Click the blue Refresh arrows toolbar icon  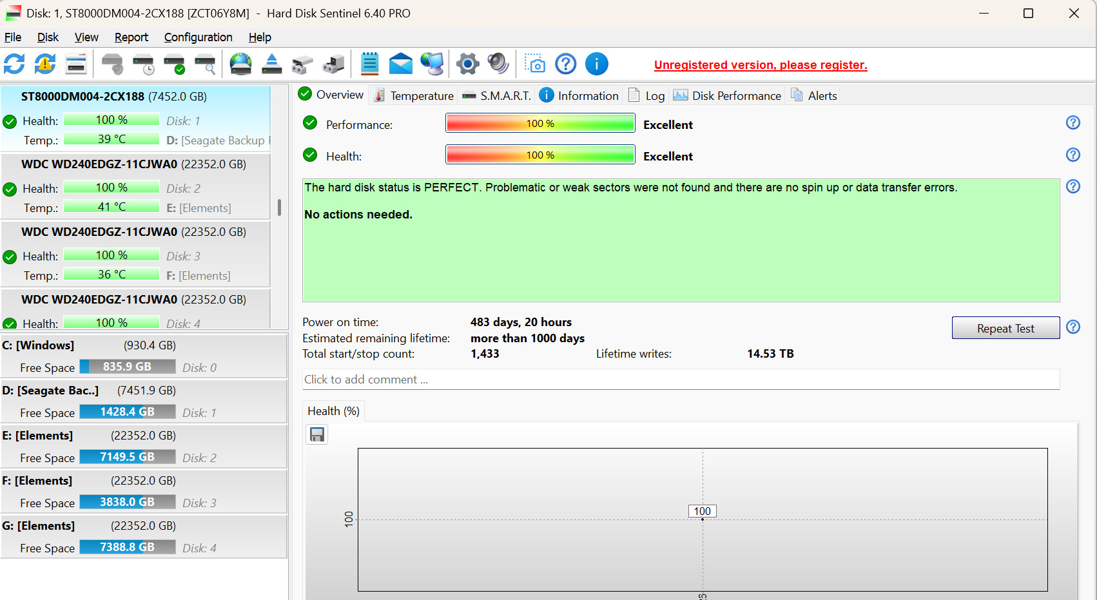(x=14, y=64)
